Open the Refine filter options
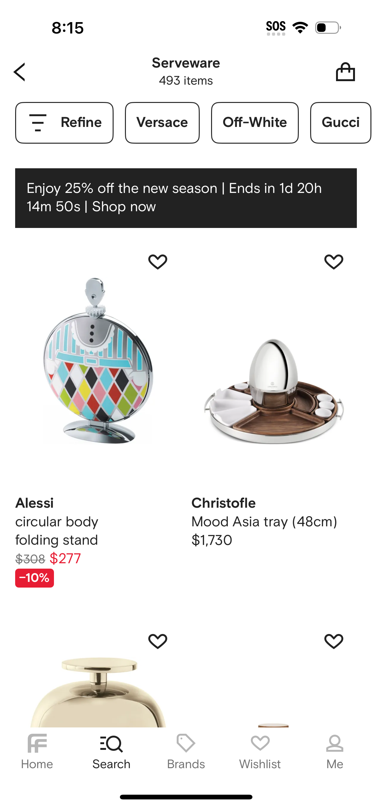Viewport: 372px width, 807px height. click(x=64, y=123)
